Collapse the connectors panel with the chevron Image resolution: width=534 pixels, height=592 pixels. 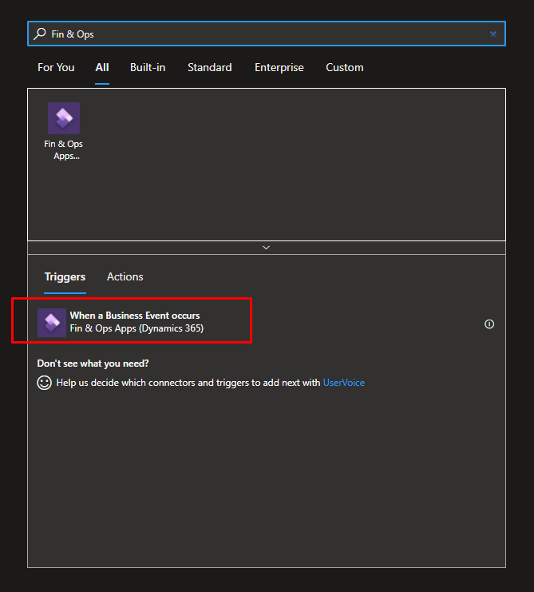coord(267,248)
